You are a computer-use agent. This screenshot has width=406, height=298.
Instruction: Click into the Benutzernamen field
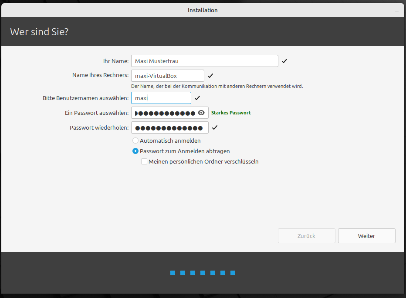click(x=161, y=98)
